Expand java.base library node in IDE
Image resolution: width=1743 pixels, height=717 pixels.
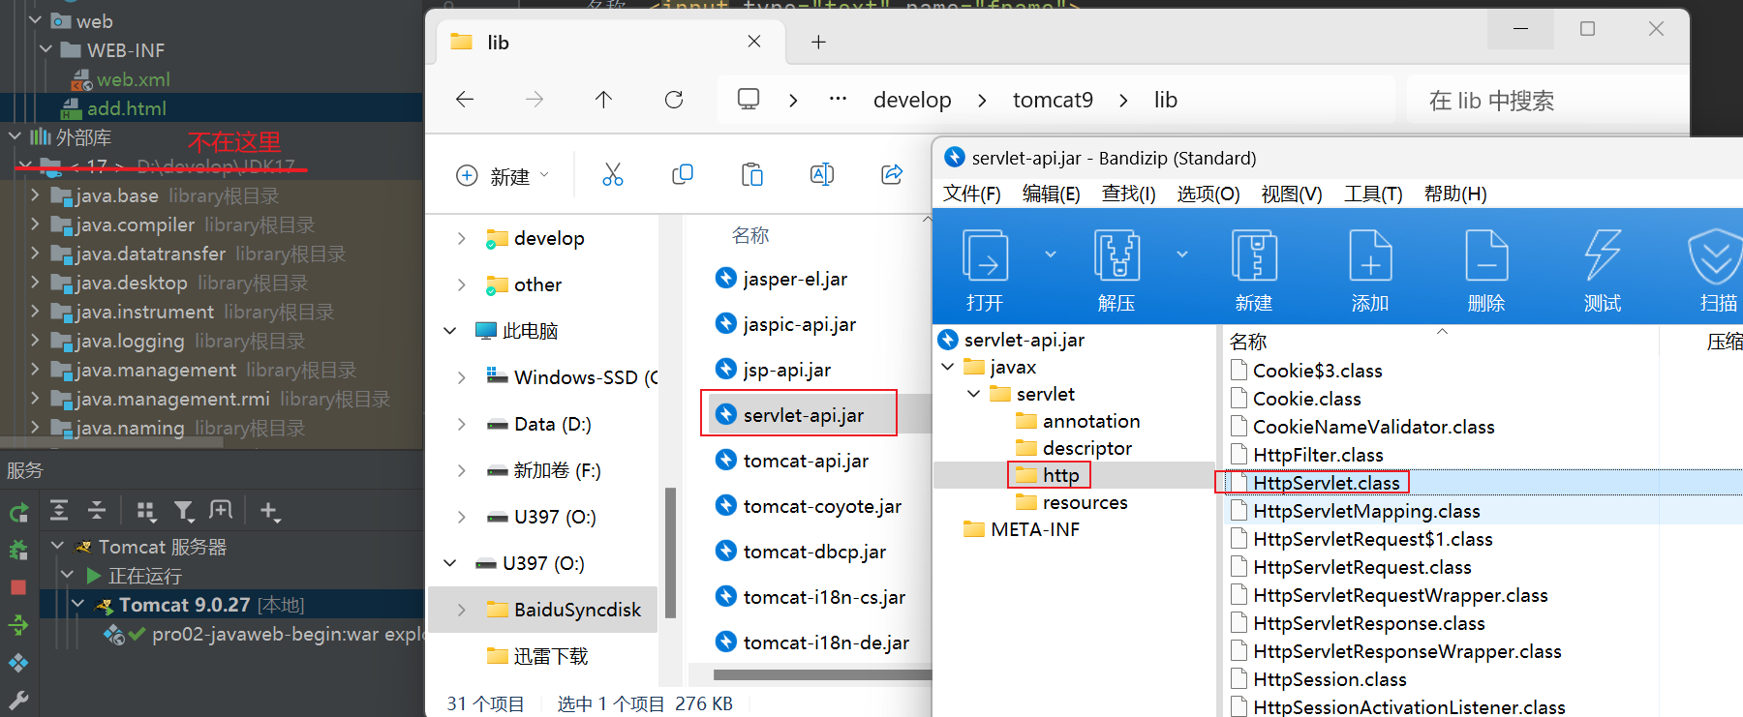tap(35, 195)
